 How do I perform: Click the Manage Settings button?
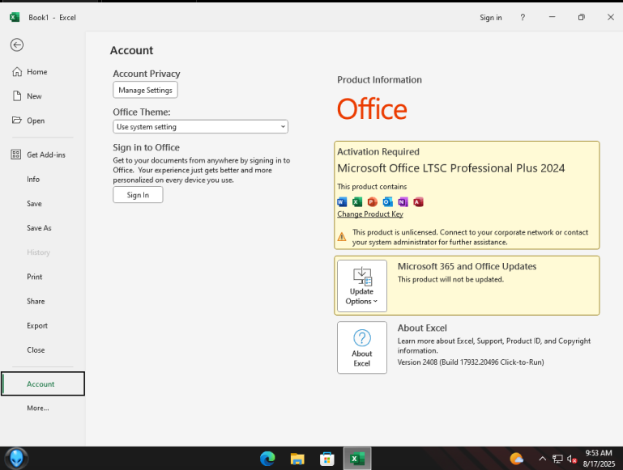pyautogui.click(x=145, y=90)
